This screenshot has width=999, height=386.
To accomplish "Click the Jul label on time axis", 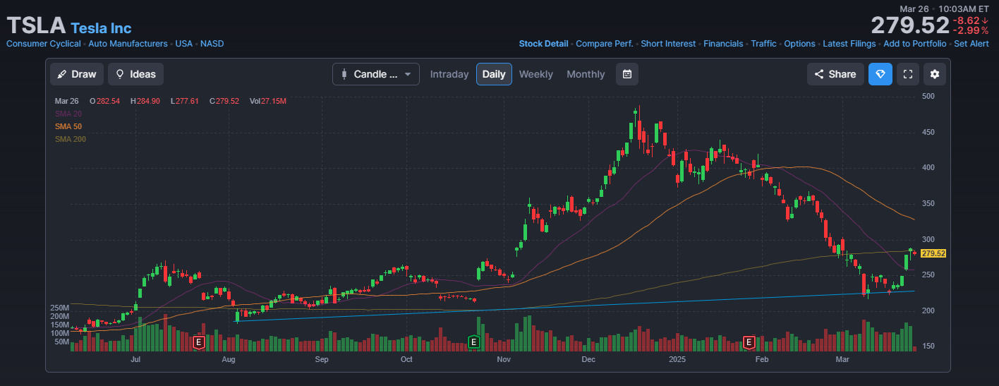I will pyautogui.click(x=135, y=360).
